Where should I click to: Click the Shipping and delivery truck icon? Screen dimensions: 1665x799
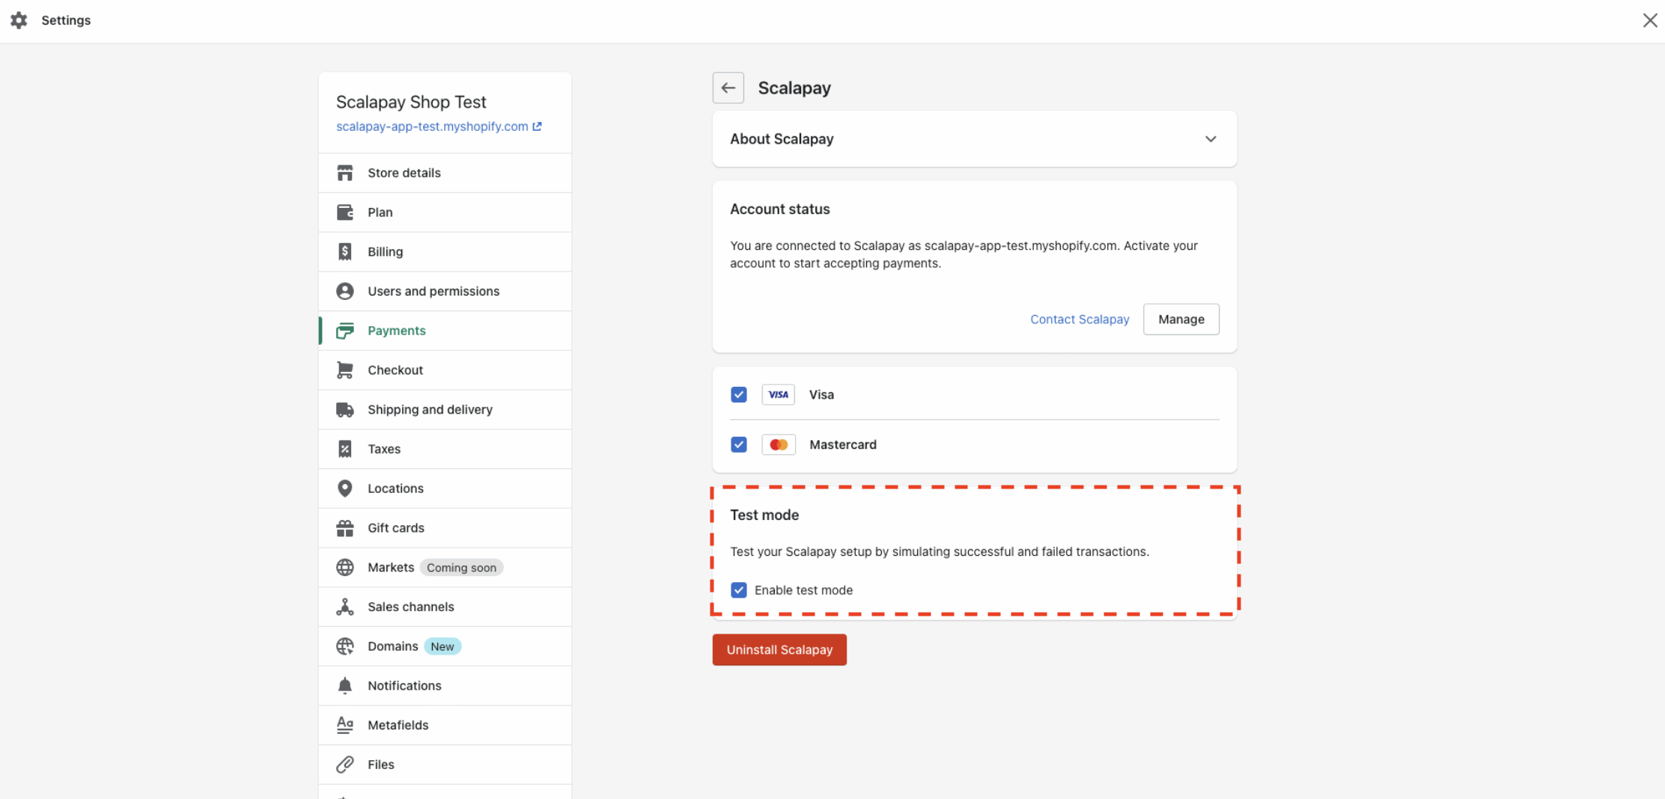344,409
